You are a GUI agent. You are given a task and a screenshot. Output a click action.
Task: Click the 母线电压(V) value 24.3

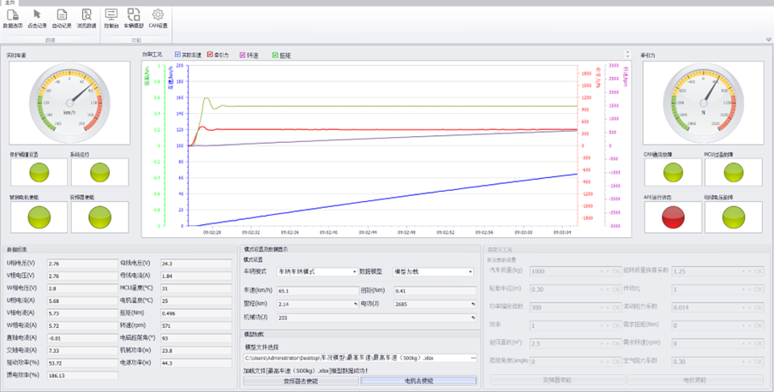[196, 264]
